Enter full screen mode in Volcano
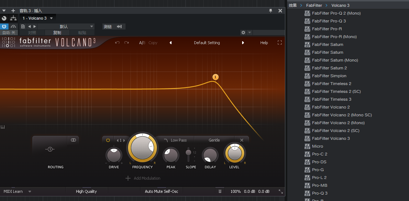The image size is (409, 201). tap(280, 43)
